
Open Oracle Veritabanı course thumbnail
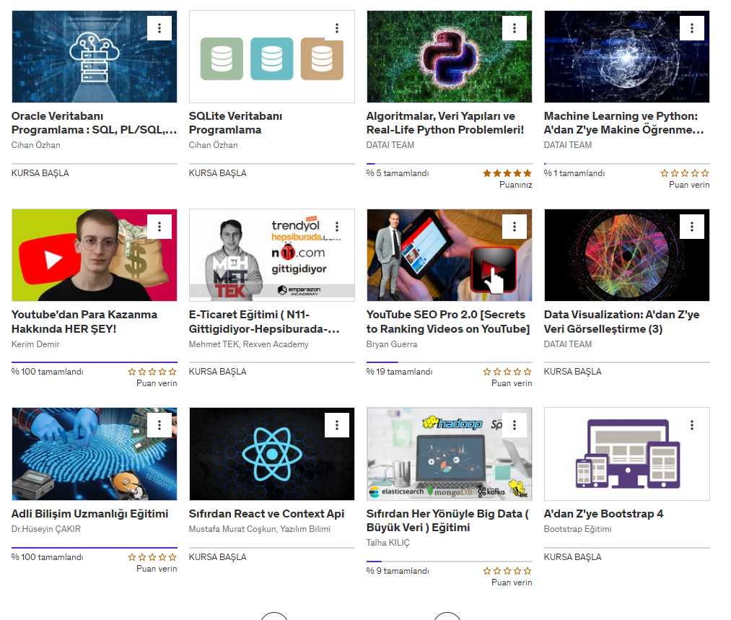click(x=95, y=56)
